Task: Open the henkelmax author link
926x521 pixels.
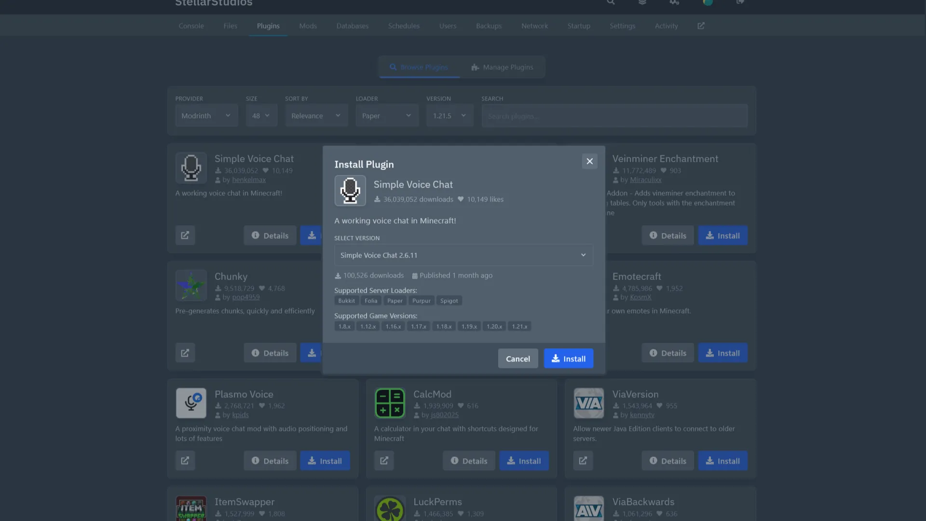Action: point(248,180)
